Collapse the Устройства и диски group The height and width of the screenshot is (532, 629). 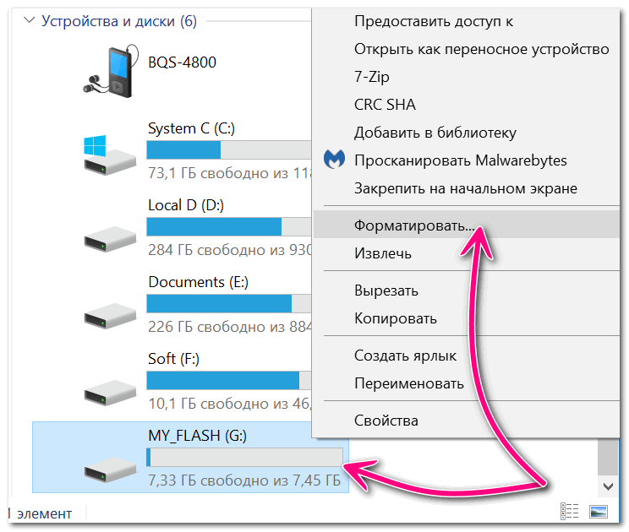[30, 20]
